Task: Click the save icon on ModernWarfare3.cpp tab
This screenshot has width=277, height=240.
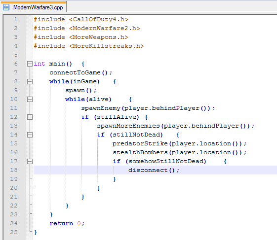Action: (x=6, y=7)
